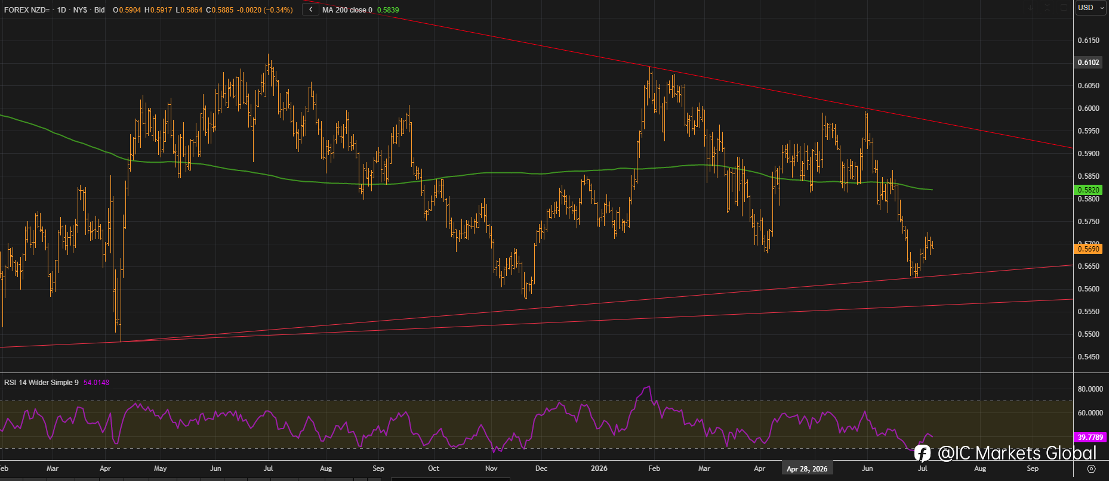
Task: Click the high value H 0.5917
Action: click(x=158, y=10)
